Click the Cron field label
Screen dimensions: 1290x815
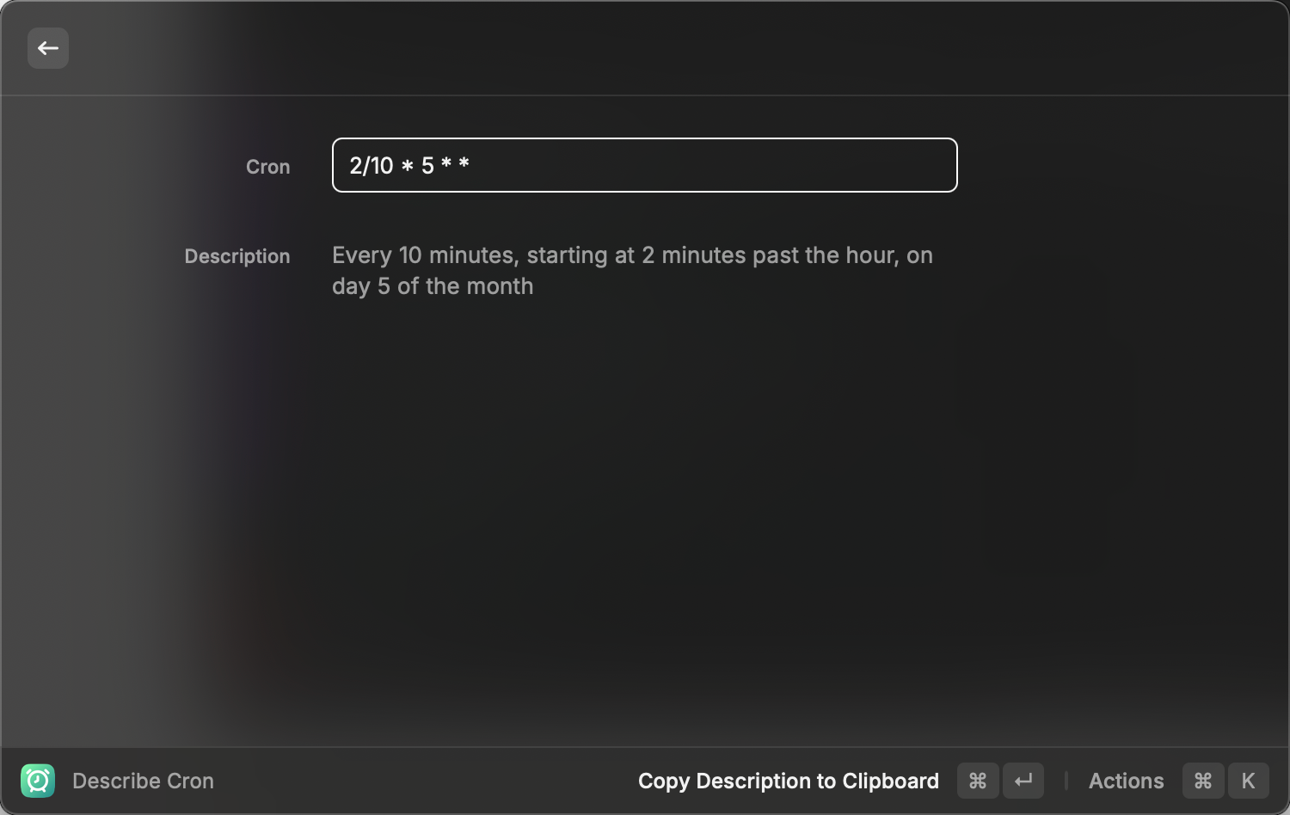pos(267,167)
